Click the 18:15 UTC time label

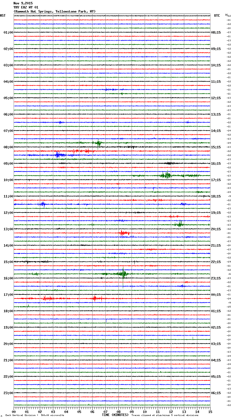click(x=216, y=196)
